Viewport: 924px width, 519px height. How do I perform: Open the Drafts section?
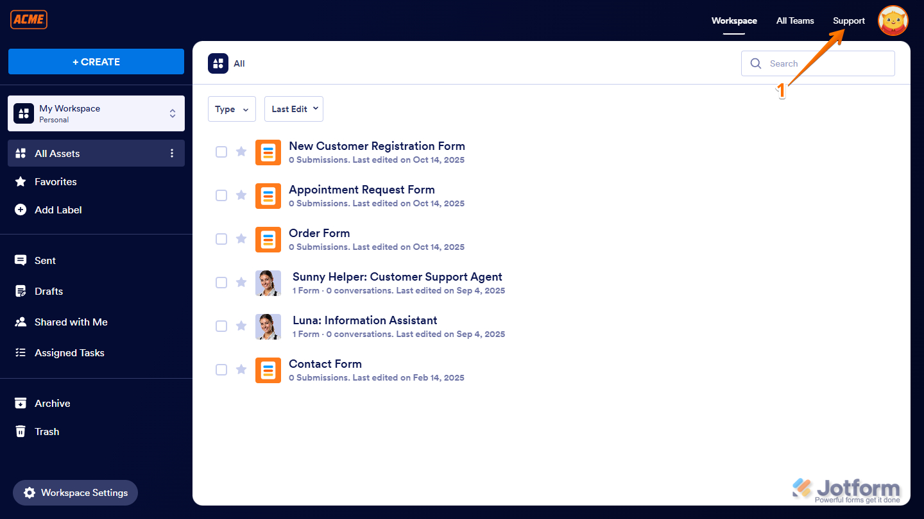pyautogui.click(x=47, y=291)
